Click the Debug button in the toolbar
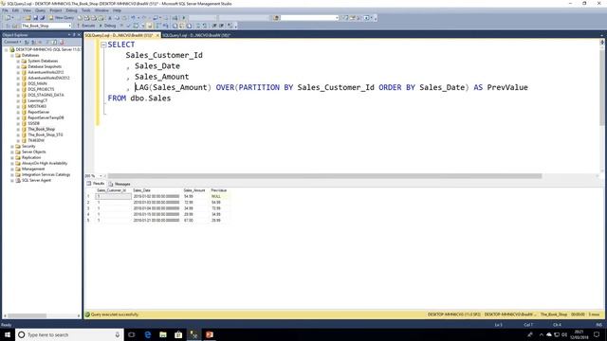This screenshot has width=607, height=341. point(107,26)
